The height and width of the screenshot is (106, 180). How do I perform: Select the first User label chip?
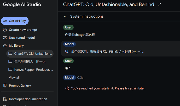[x=68, y=27]
